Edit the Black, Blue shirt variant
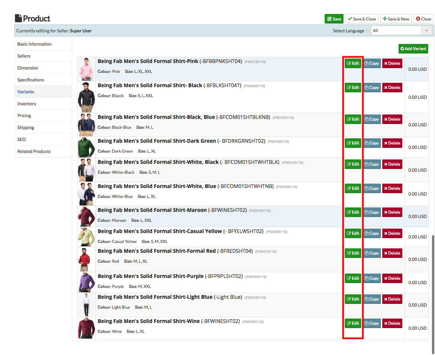 tap(353, 119)
